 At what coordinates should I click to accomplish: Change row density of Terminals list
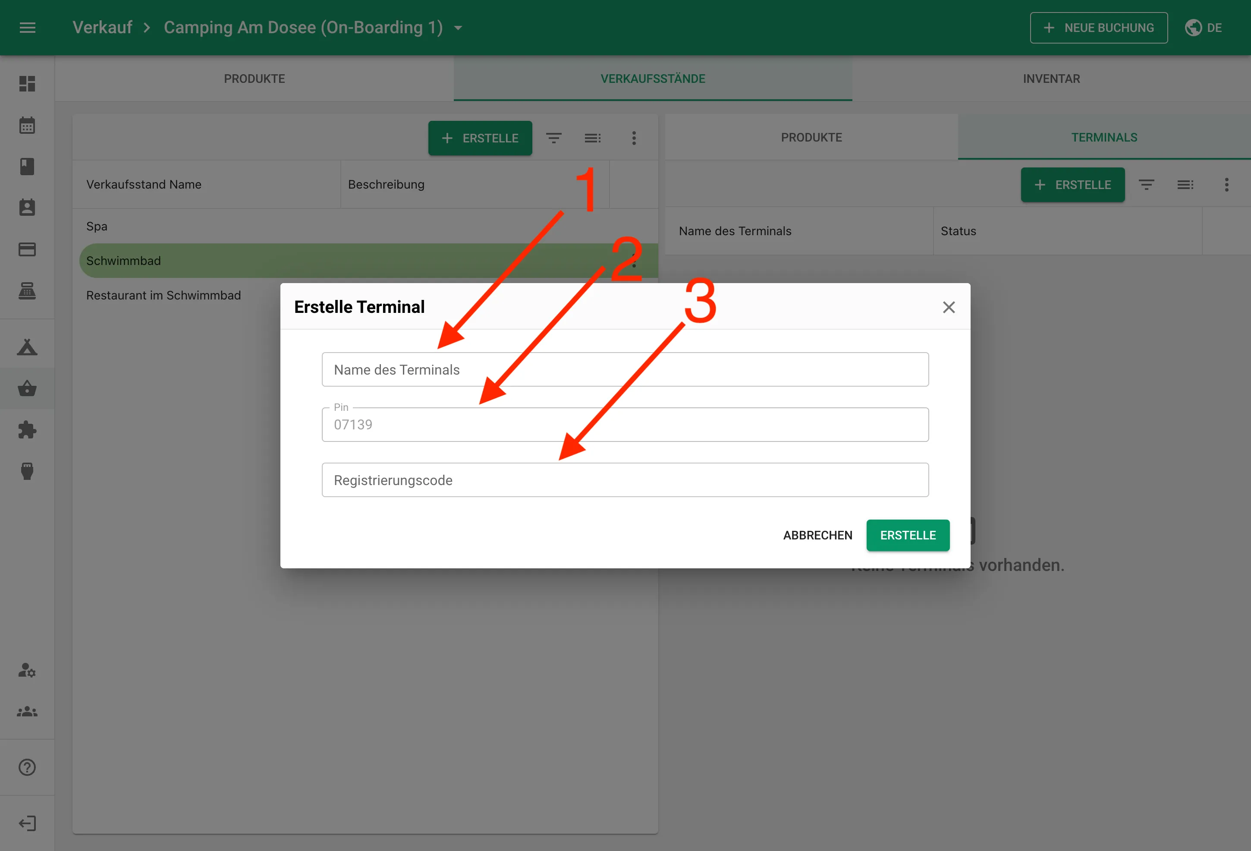(1185, 185)
